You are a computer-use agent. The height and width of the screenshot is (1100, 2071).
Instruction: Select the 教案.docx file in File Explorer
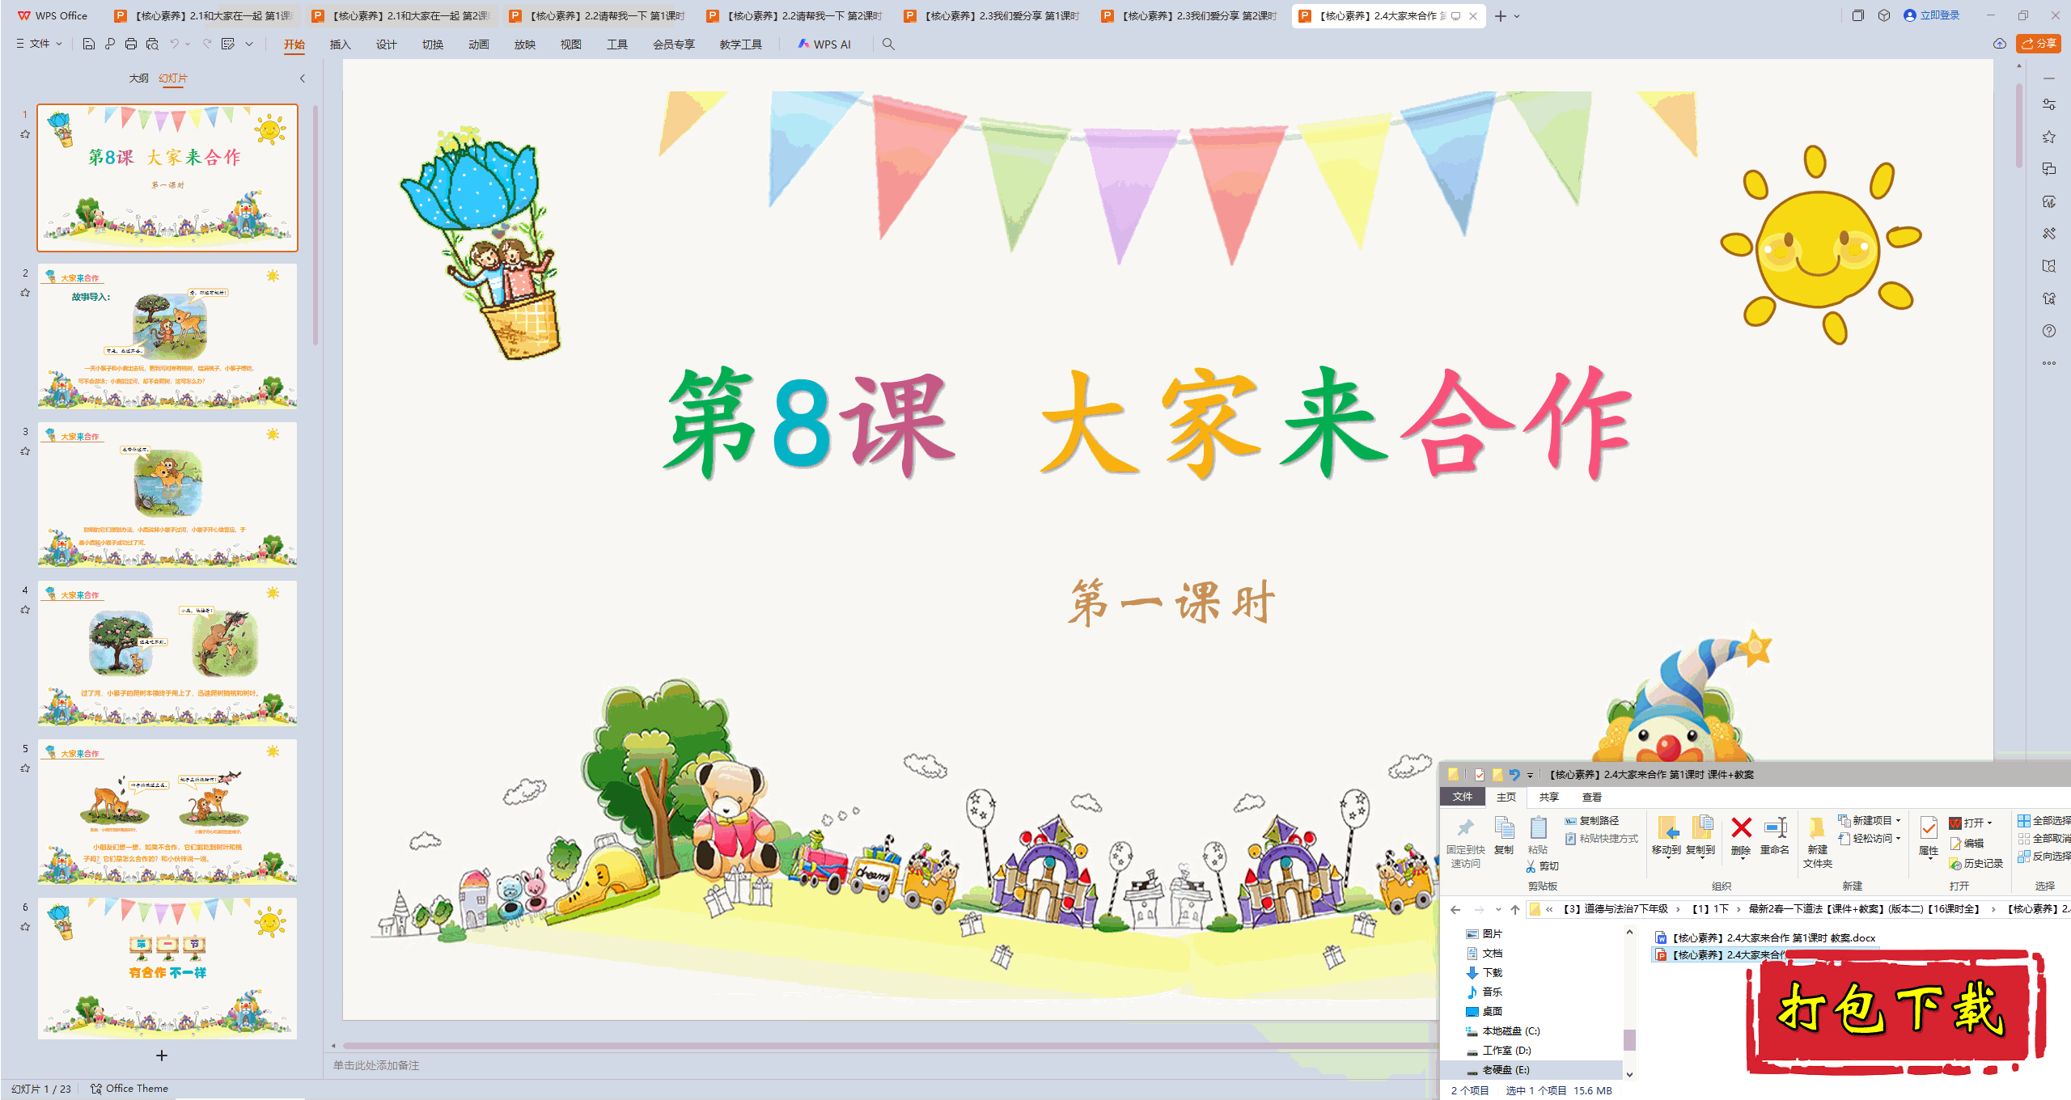pos(1765,938)
